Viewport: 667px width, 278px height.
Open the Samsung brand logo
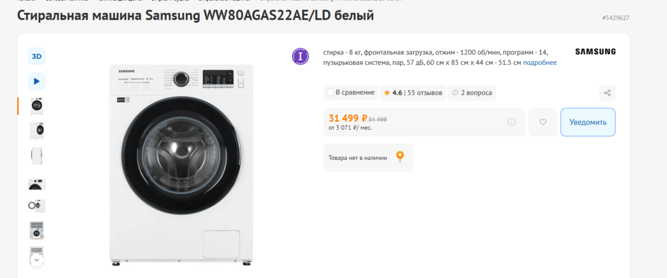click(595, 52)
